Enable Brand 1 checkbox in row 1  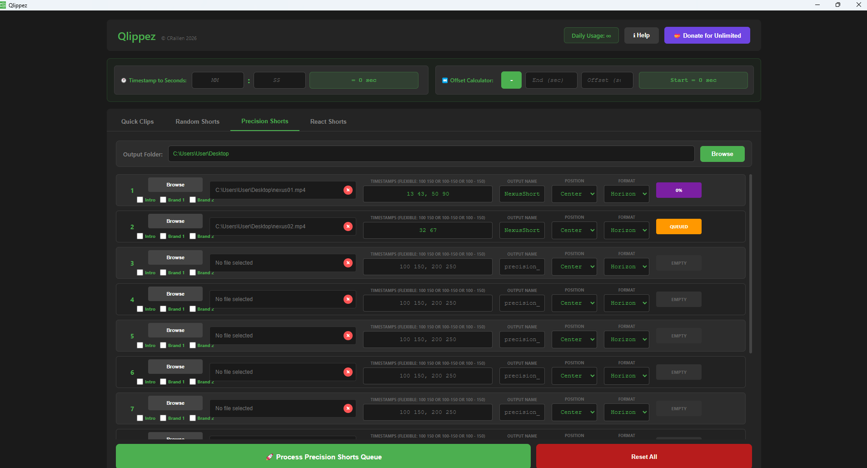(x=163, y=200)
